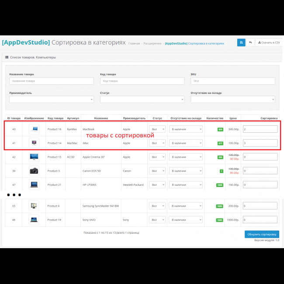The image size is (284, 284).
Task: Click the sort order field for iMac
Action: 260,143
